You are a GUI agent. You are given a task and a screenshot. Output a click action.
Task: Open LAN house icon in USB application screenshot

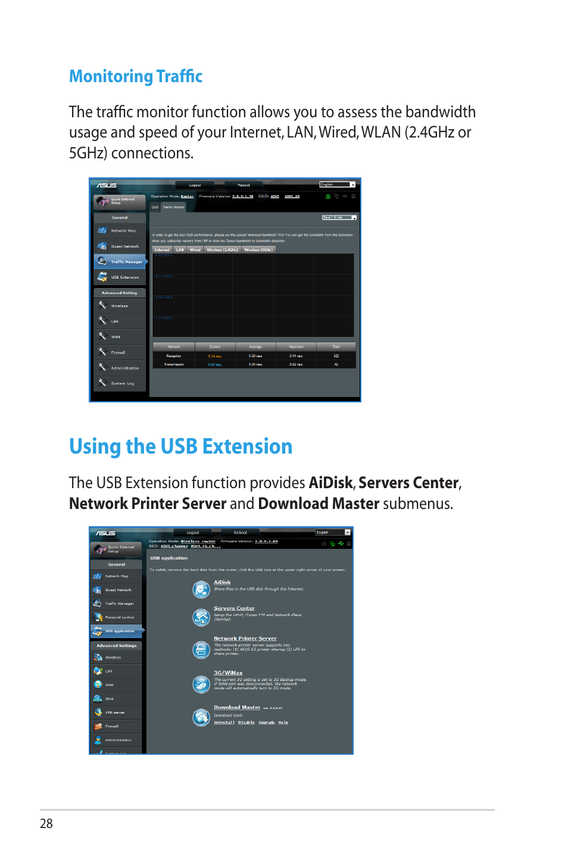click(98, 671)
